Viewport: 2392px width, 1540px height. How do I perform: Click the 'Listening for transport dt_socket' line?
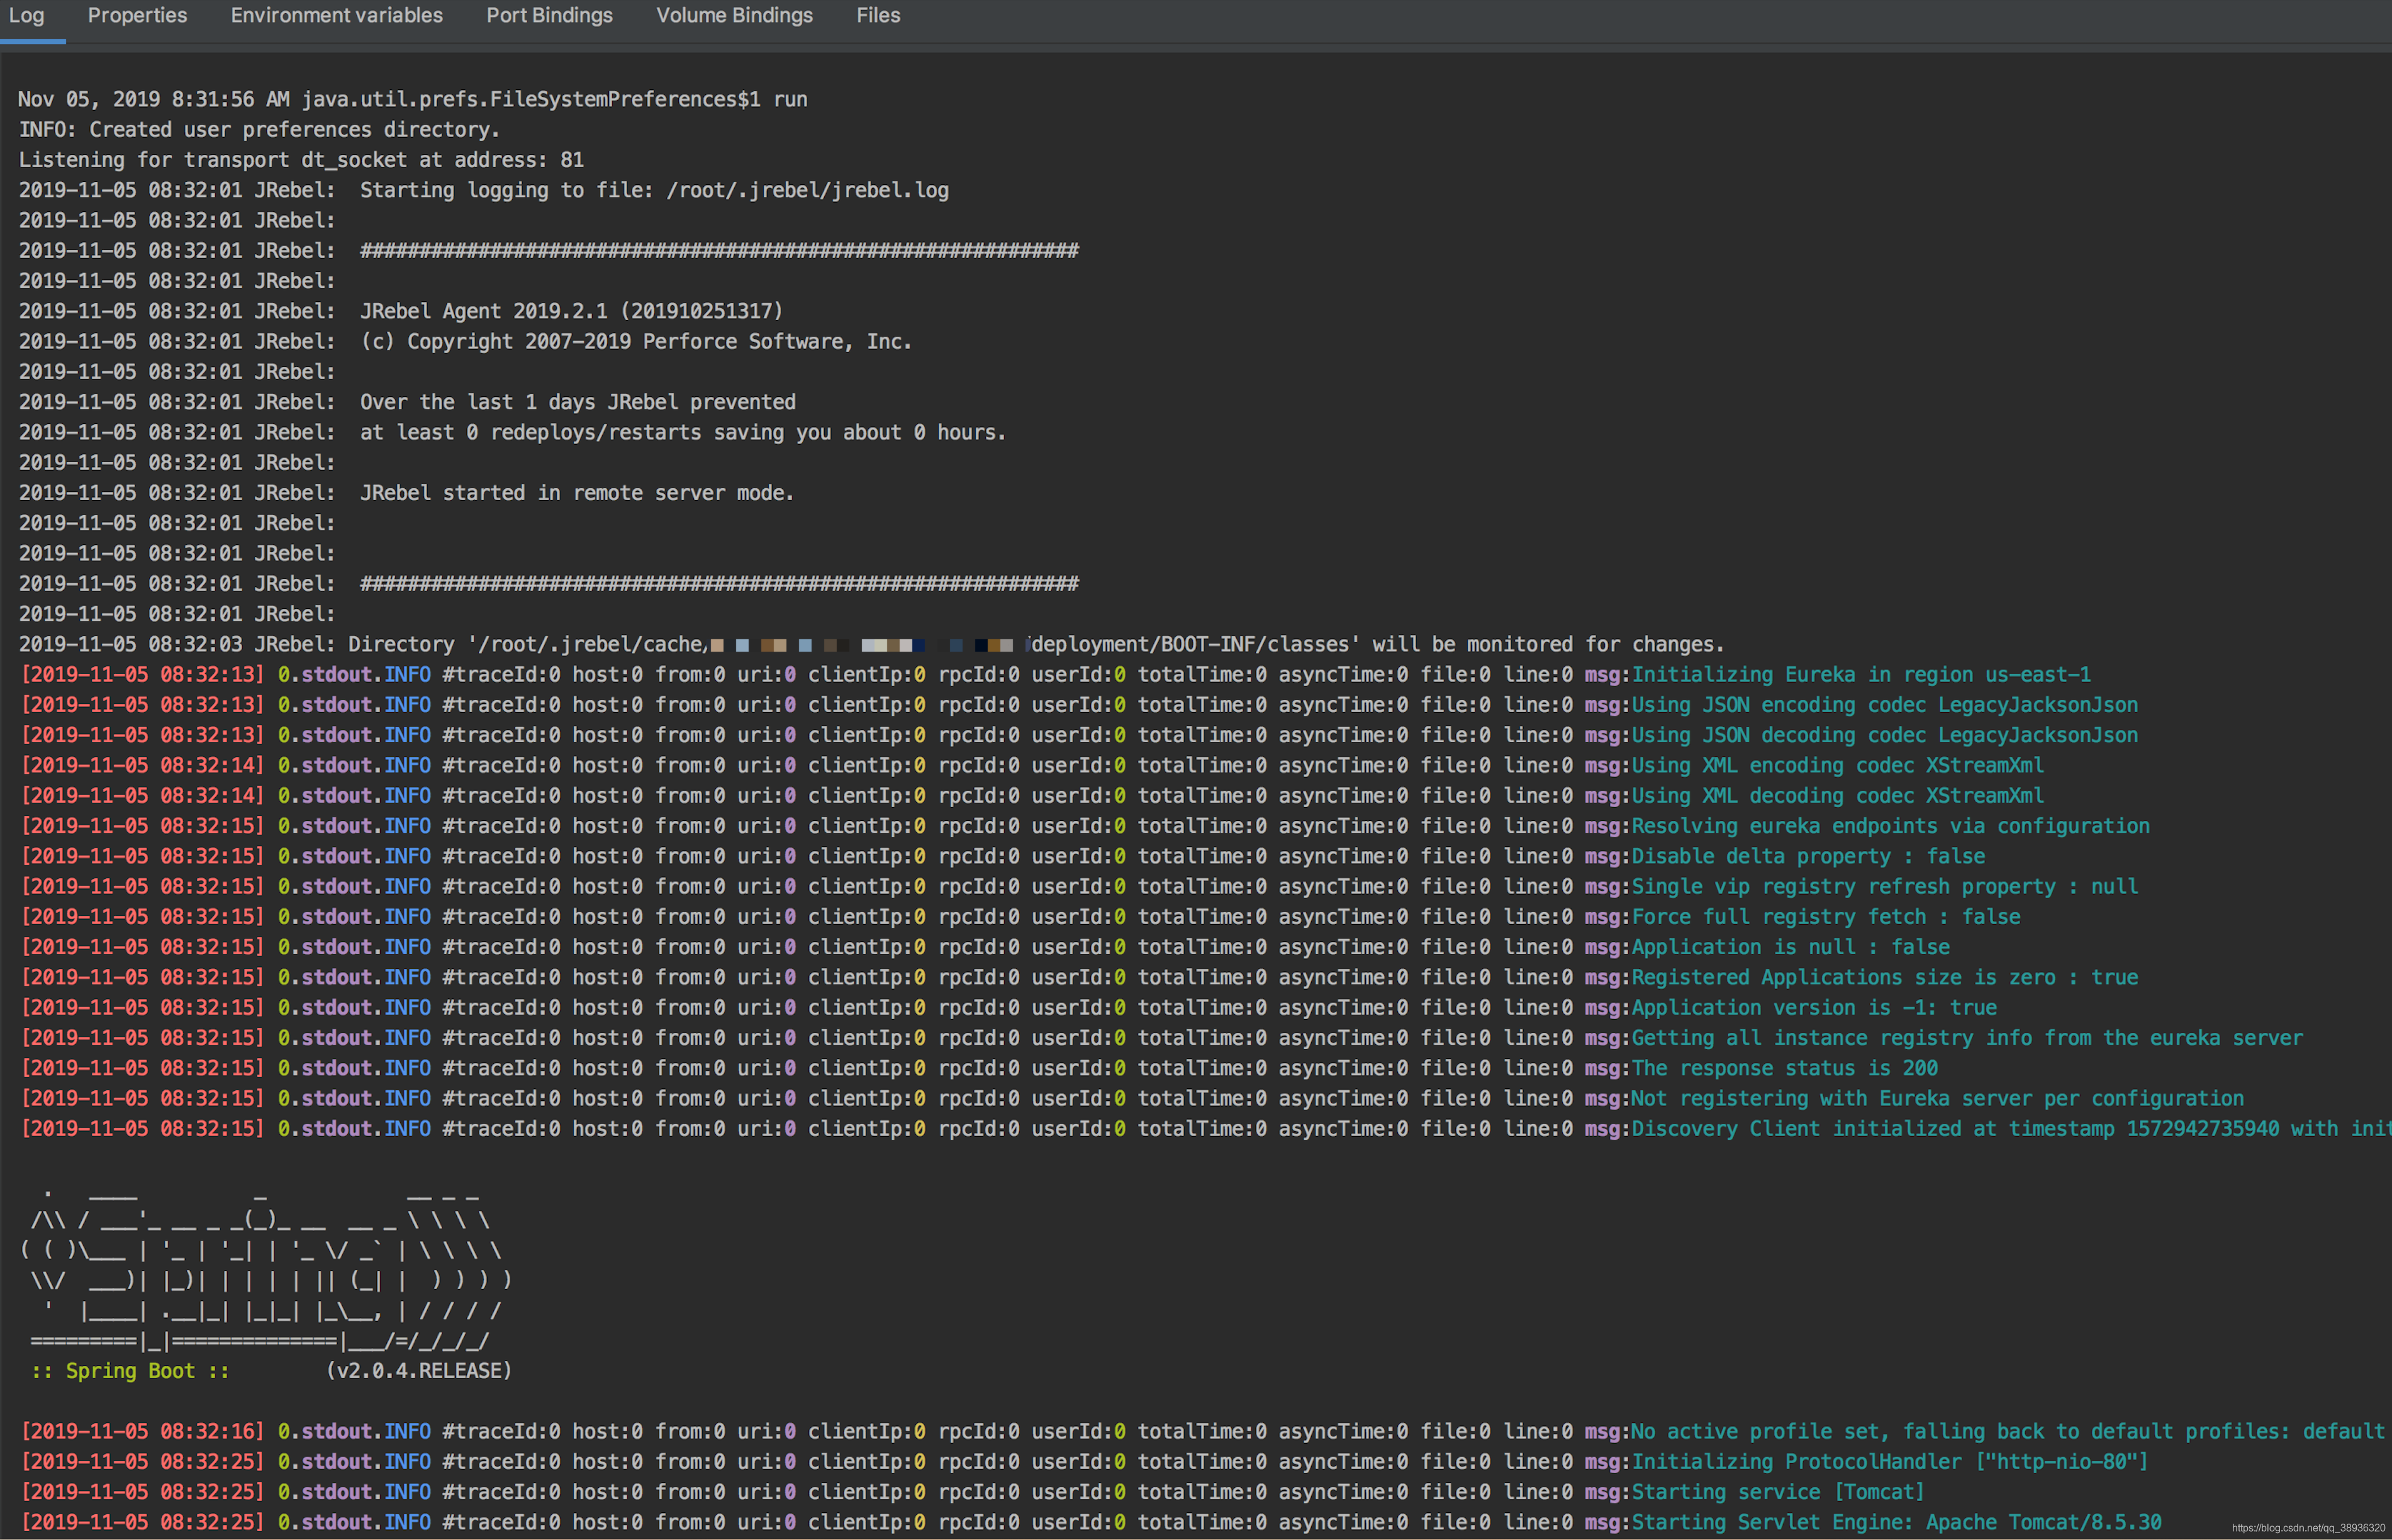pyautogui.click(x=301, y=160)
